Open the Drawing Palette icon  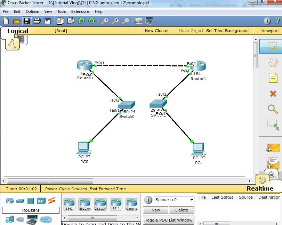138,21
